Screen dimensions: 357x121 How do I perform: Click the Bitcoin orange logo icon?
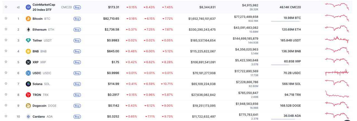(28, 19)
